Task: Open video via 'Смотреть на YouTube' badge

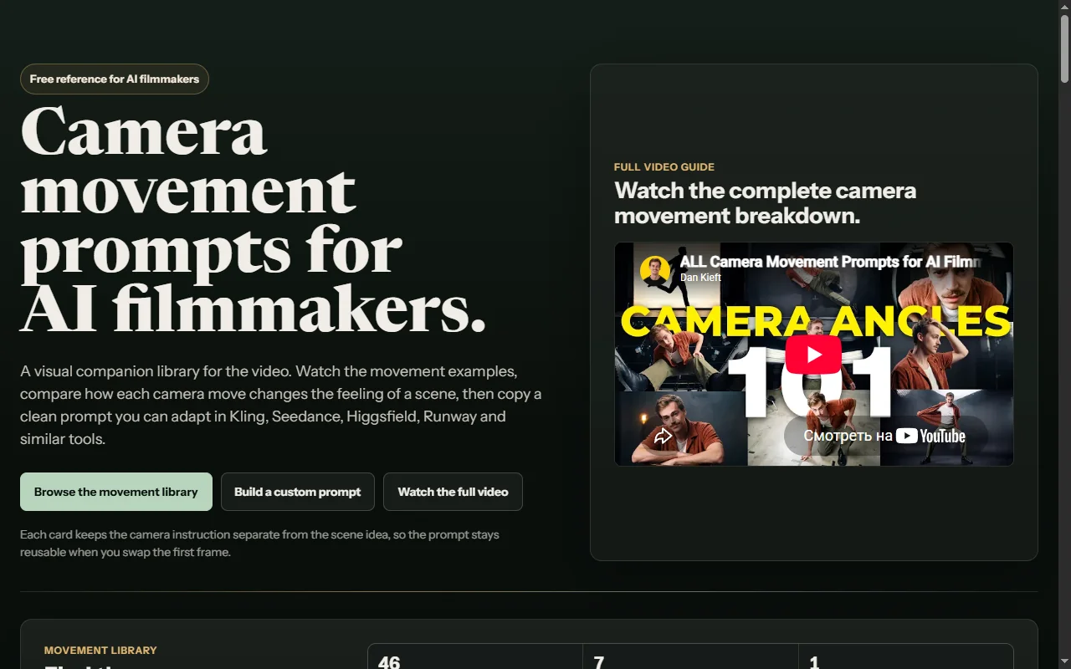Action: (x=884, y=436)
